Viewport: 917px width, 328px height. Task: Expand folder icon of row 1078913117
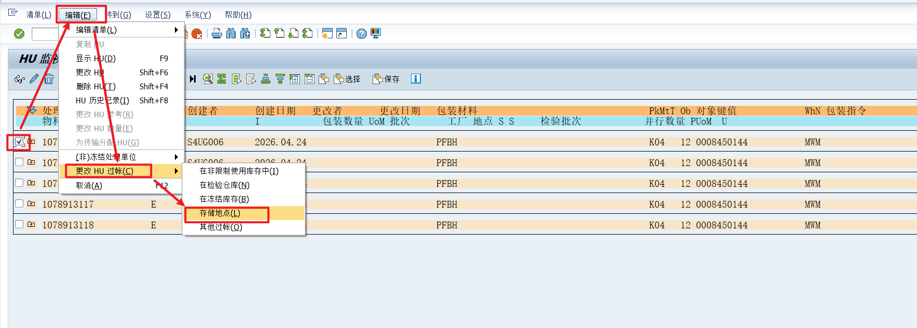31,204
